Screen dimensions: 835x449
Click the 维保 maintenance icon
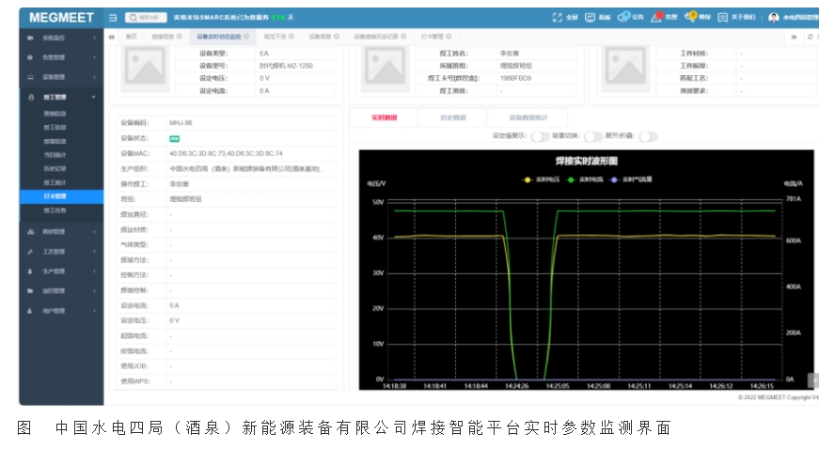(691, 17)
